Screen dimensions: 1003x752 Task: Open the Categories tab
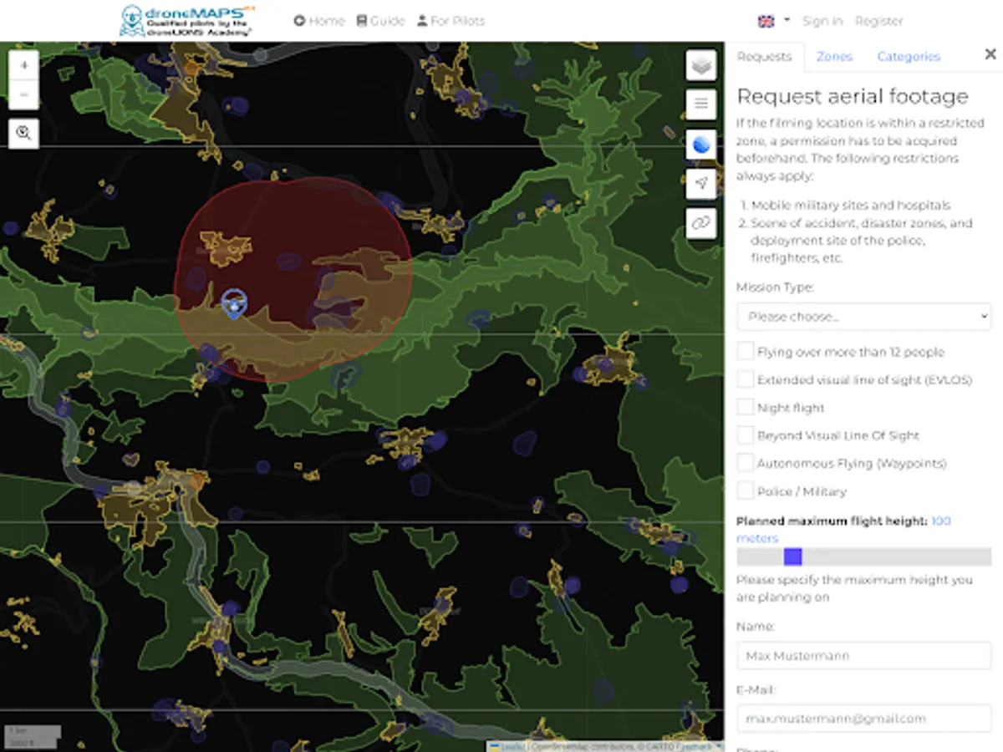point(909,57)
